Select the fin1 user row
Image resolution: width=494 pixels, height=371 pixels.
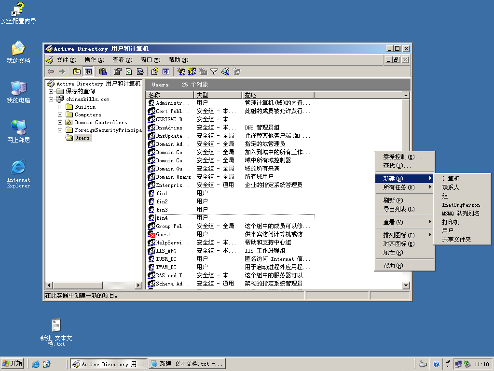pos(231,193)
